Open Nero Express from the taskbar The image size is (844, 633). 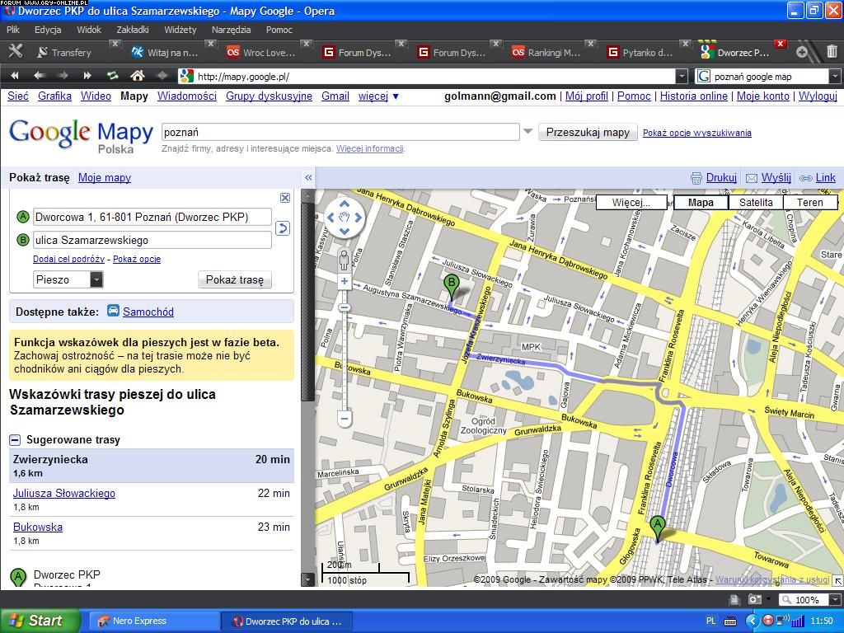(152, 621)
